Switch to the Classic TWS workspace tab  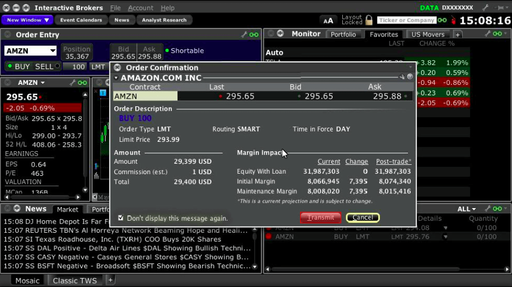[75, 280]
